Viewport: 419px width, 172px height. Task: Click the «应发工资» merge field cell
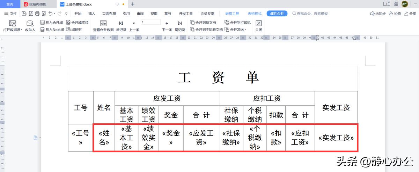201,138
